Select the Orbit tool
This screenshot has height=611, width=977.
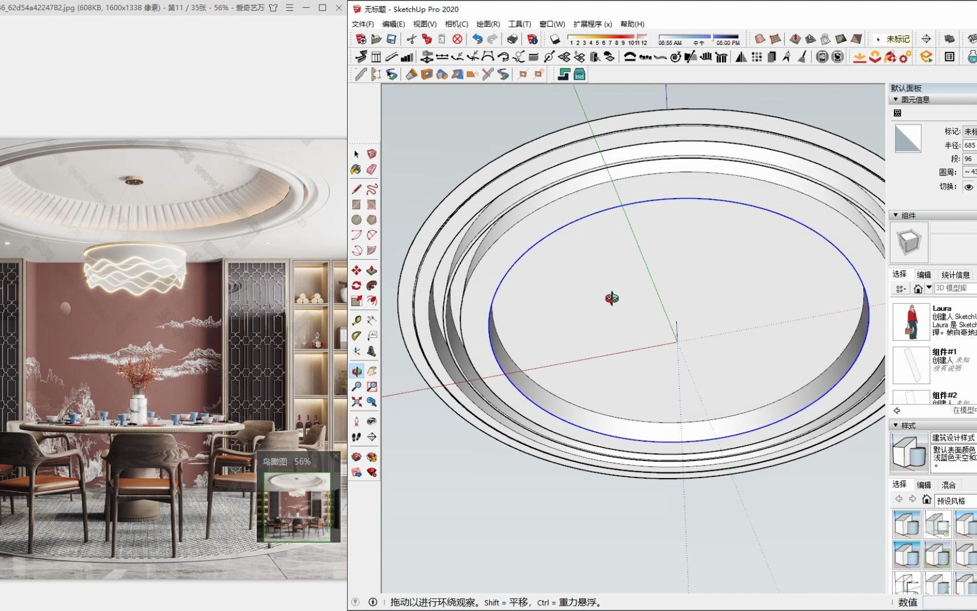click(x=356, y=371)
